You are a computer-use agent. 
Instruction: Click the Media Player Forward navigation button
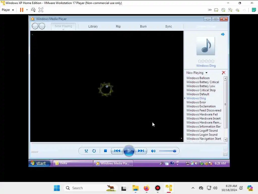pyautogui.click(x=42, y=26)
